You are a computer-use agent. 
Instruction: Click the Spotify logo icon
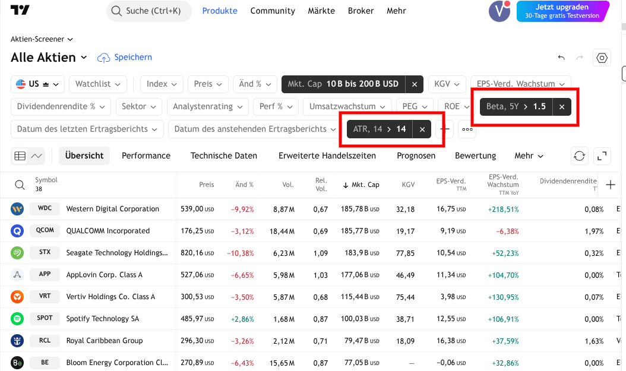click(x=17, y=319)
